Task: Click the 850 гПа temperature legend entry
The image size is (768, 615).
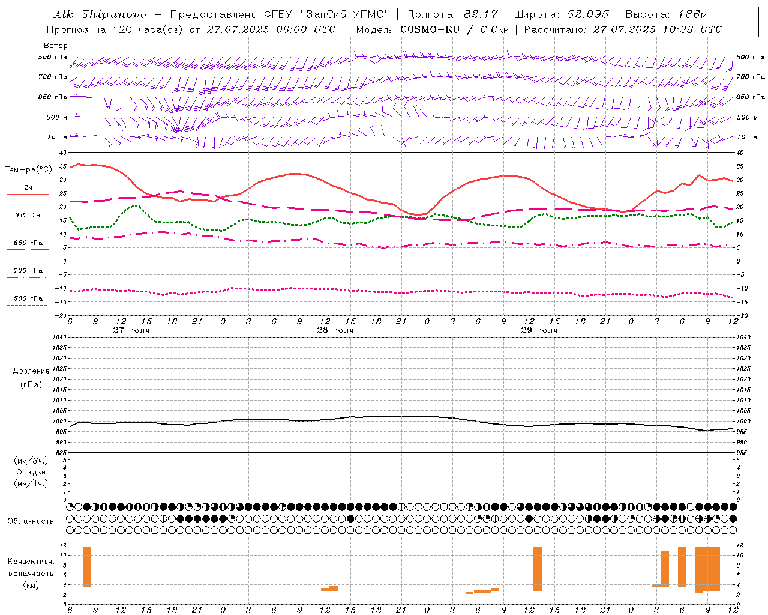Action: point(28,243)
